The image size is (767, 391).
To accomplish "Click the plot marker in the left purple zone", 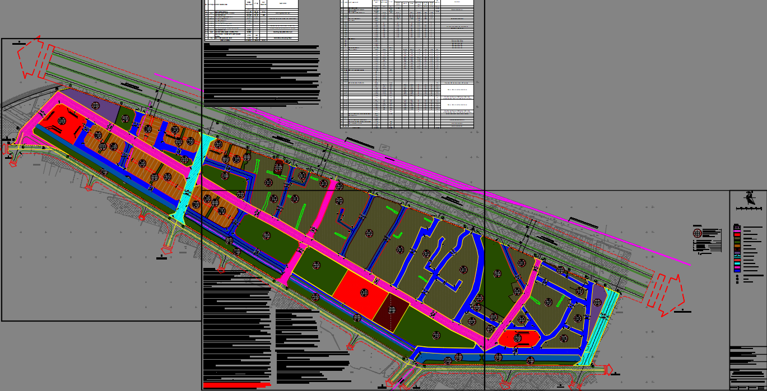I will [96, 106].
